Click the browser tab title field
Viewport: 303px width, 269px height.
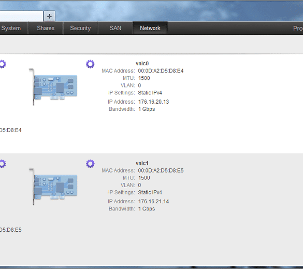(21, 16)
